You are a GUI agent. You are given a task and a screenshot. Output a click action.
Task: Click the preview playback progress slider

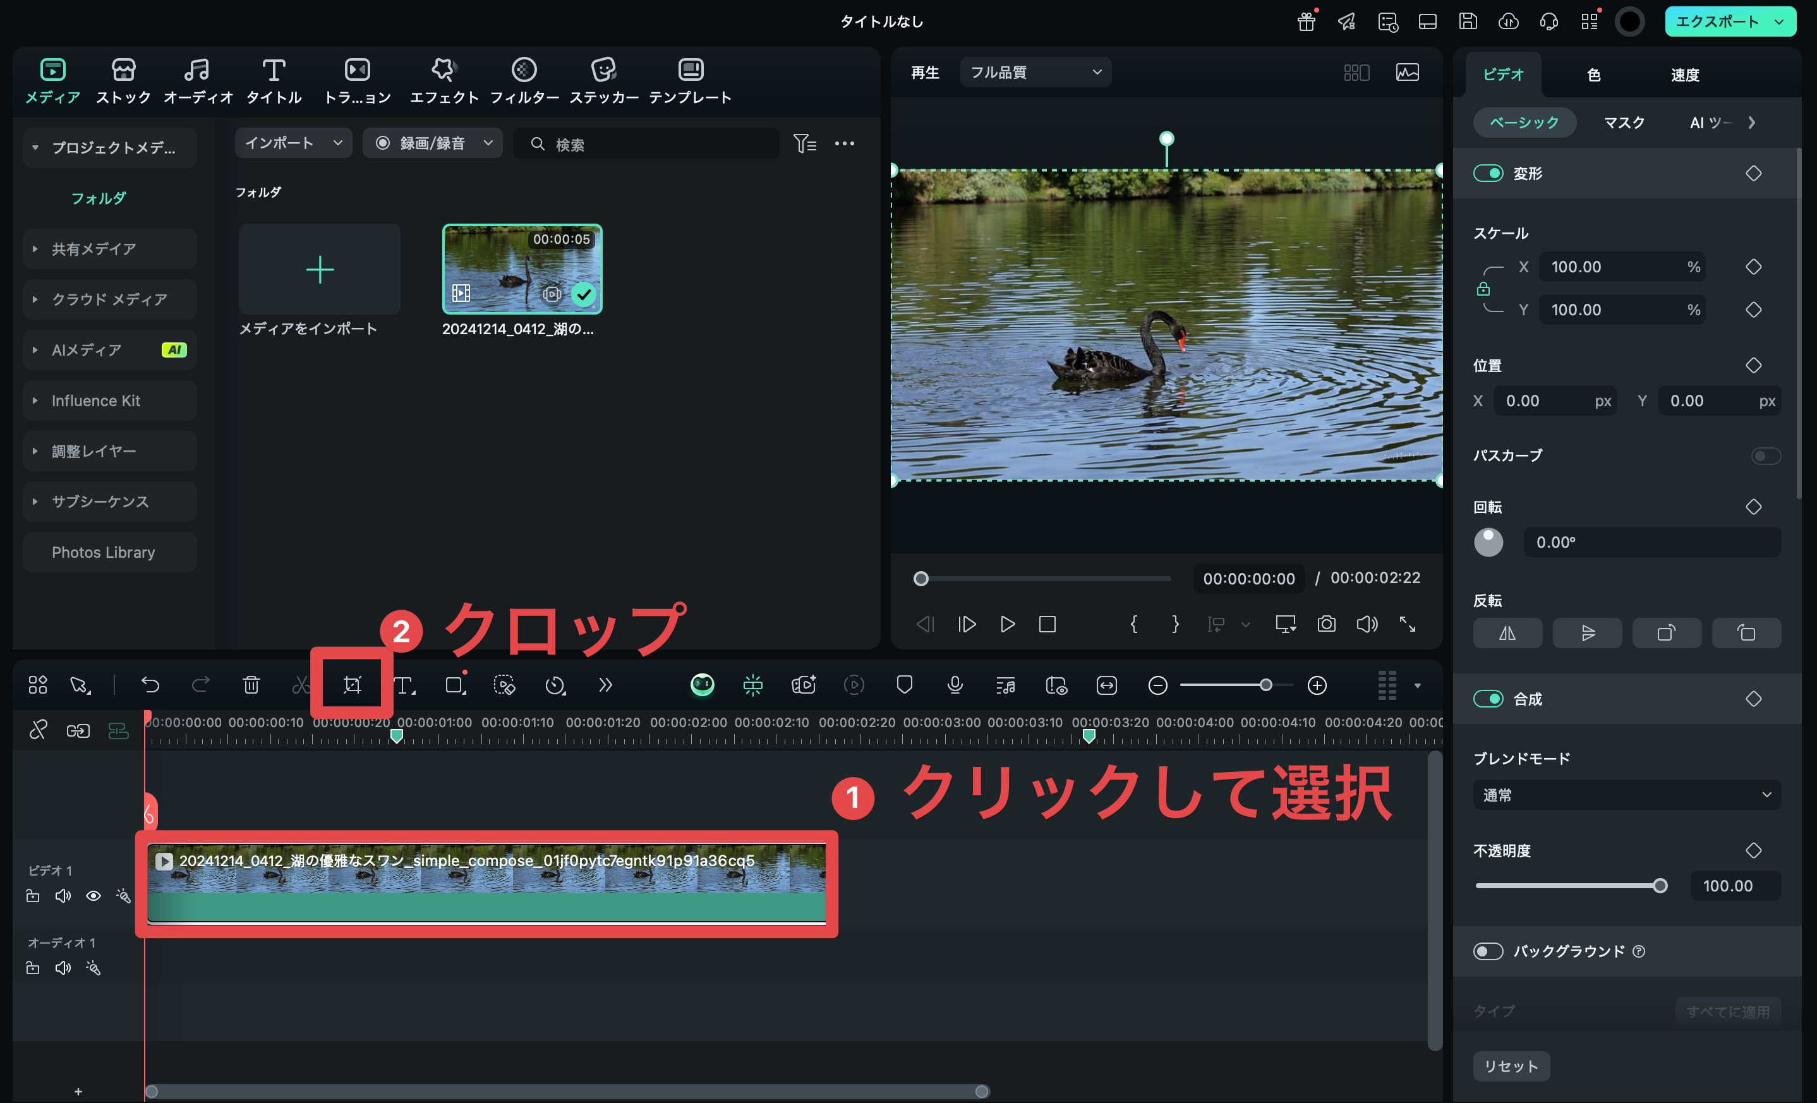[1041, 579]
